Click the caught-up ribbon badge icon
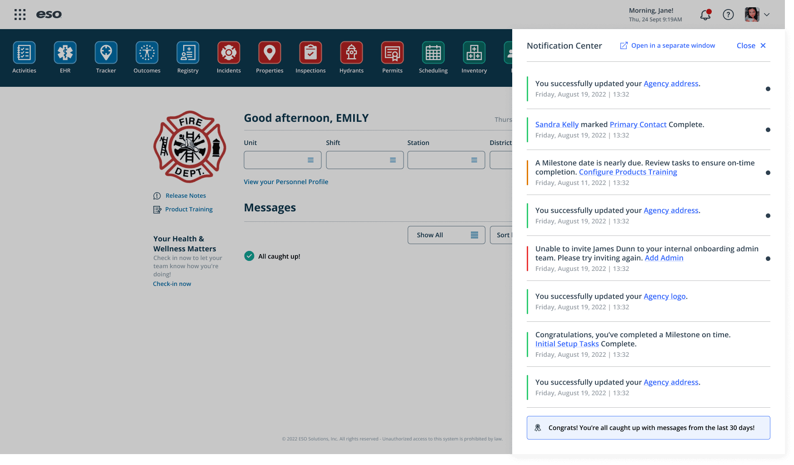The image size is (794, 465). [538, 428]
